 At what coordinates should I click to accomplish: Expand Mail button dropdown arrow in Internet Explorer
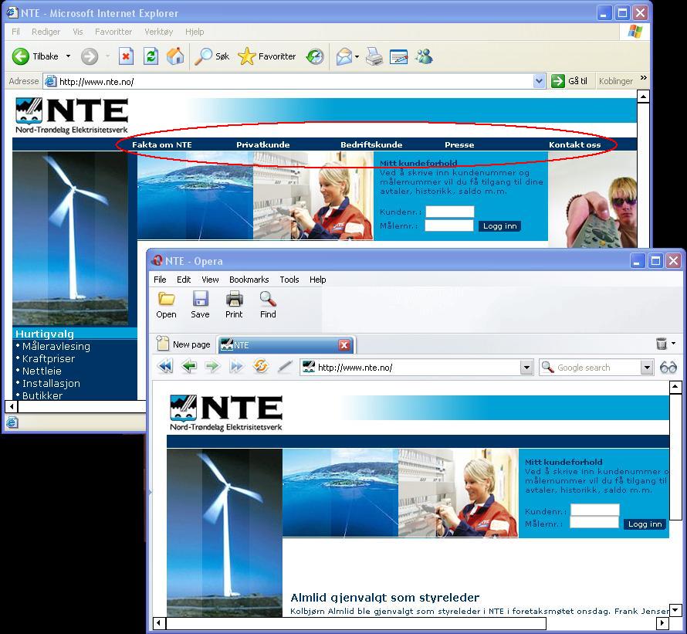(x=357, y=57)
